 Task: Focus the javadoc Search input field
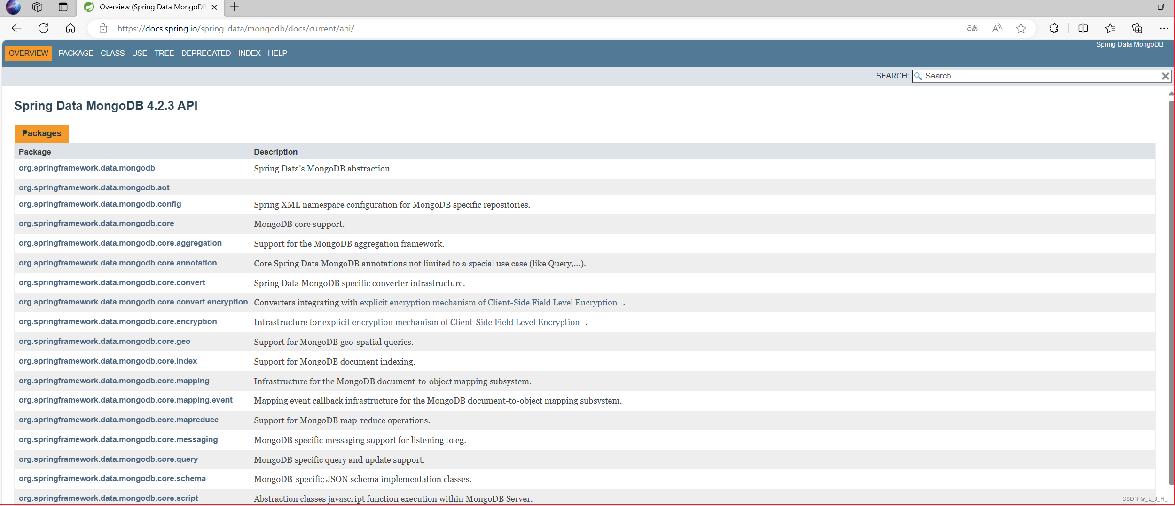click(x=1041, y=76)
